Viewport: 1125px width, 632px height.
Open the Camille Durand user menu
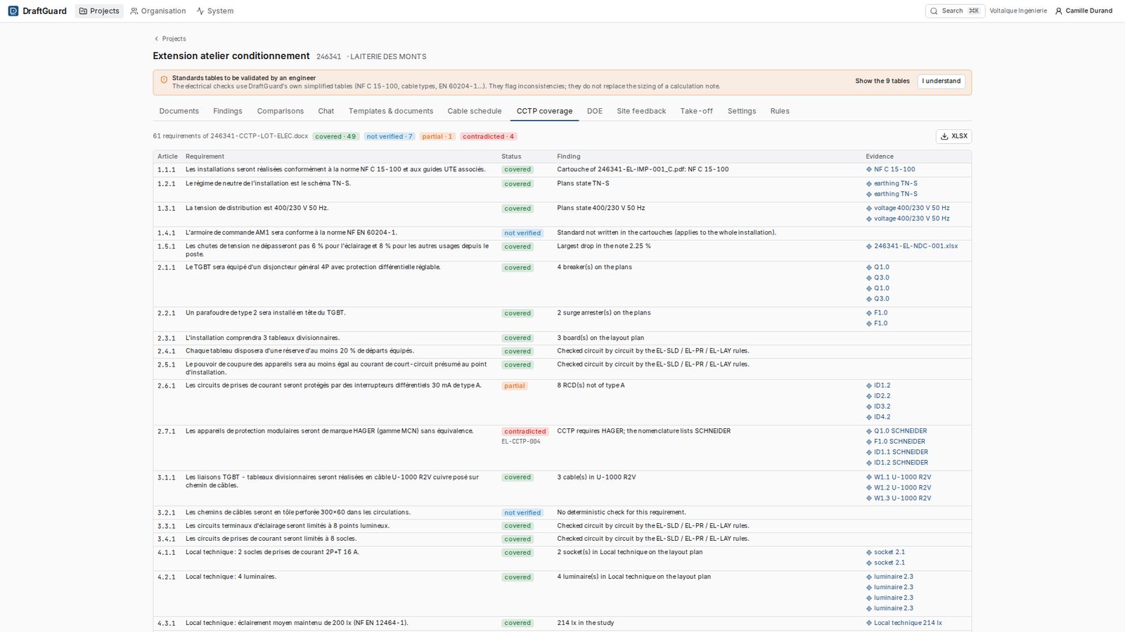(1084, 11)
